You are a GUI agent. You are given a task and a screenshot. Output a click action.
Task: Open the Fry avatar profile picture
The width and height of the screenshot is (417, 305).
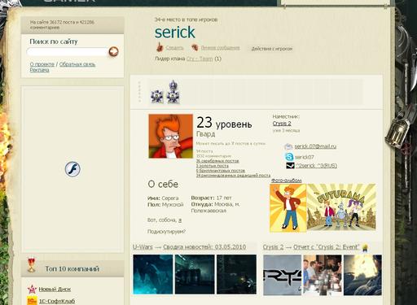[x=171, y=136]
